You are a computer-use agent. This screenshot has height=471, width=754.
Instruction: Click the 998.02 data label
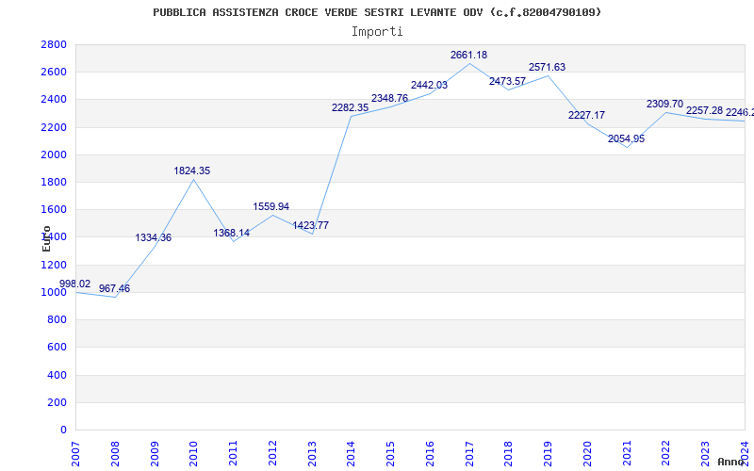tap(75, 284)
